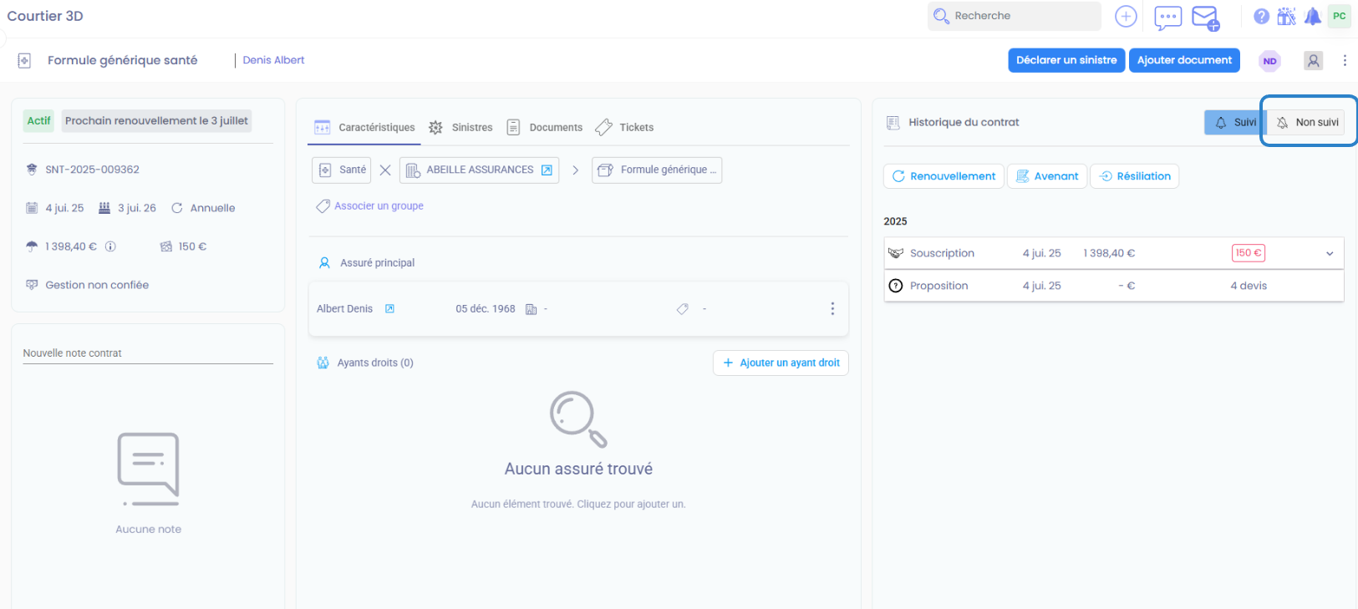This screenshot has width=1358, height=609.
Task: Click Ajouter un ayant droit
Action: (781, 363)
